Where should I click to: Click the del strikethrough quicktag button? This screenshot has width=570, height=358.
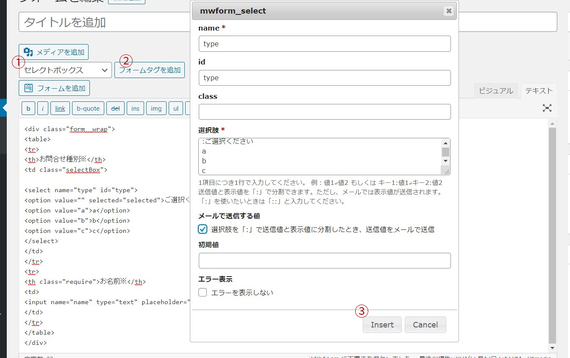pos(115,109)
